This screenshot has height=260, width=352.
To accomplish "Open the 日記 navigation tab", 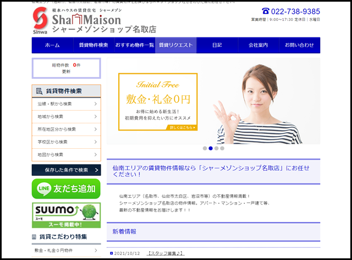I will point(217,45).
